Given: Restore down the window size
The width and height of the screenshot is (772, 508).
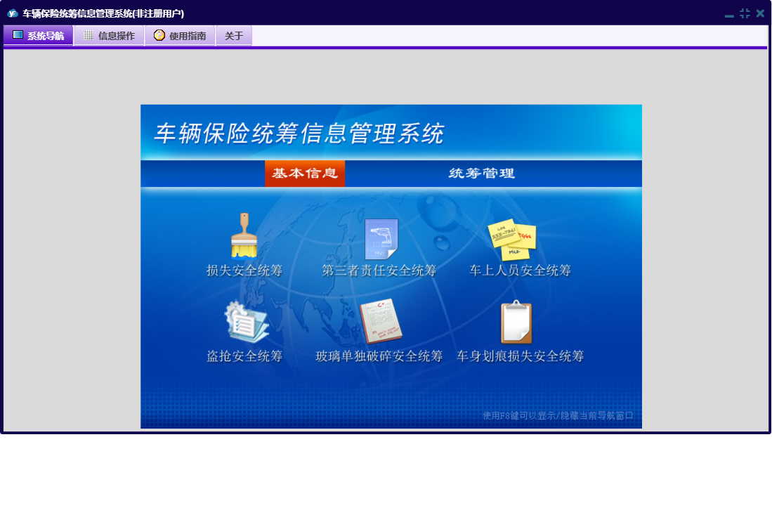Looking at the screenshot, I should click(x=745, y=13).
